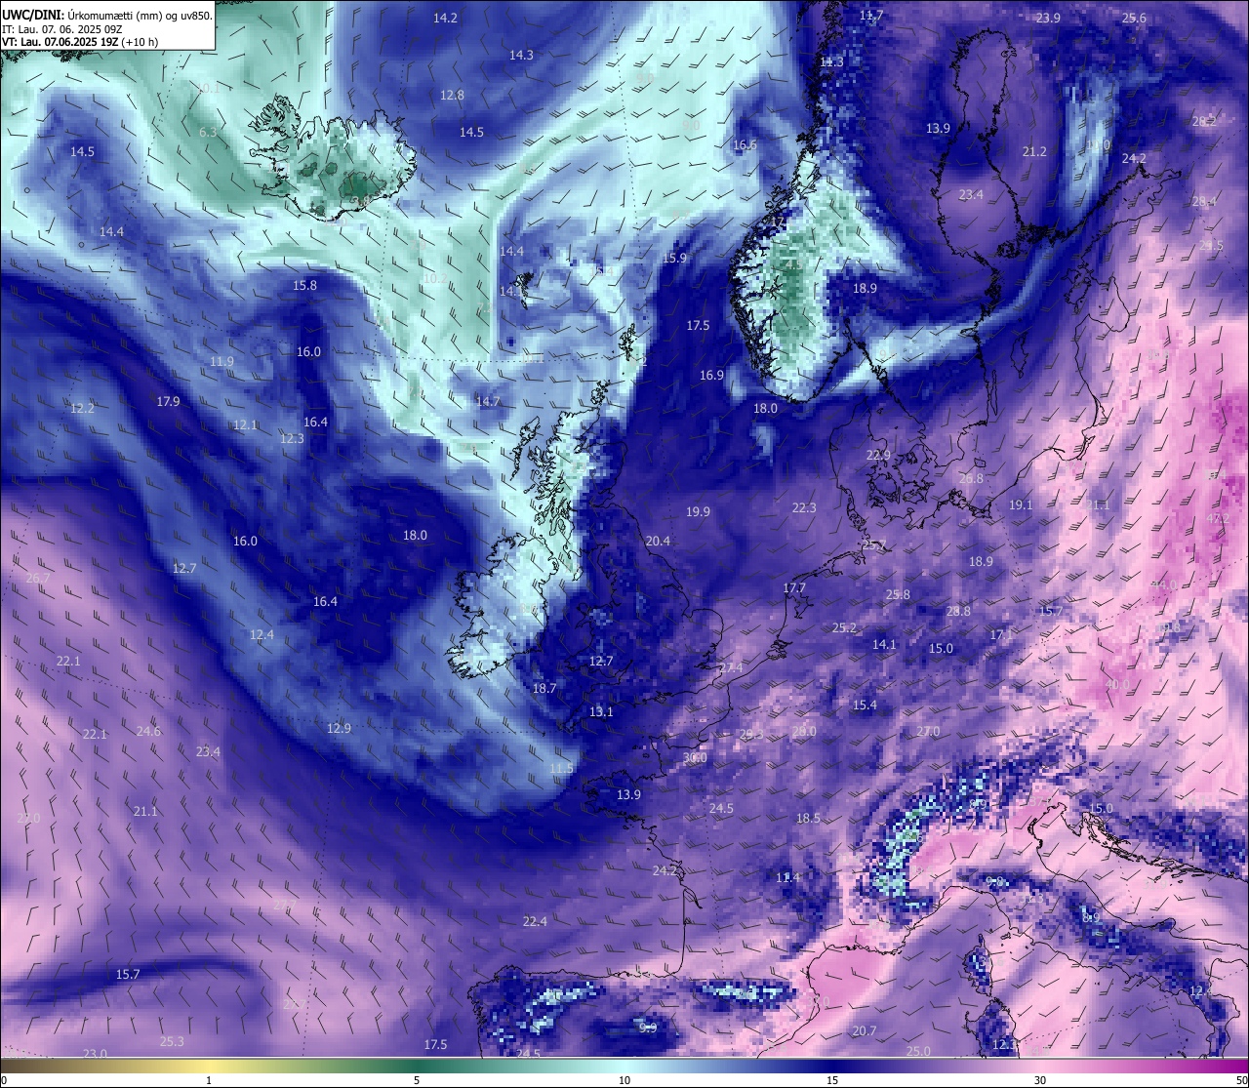Click the 10 tick label on the color scale
This screenshot has height=1088, width=1249.
624,1080
